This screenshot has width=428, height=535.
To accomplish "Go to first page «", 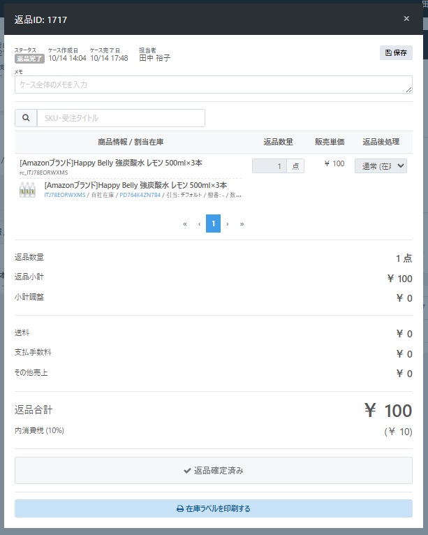I will click(x=185, y=223).
